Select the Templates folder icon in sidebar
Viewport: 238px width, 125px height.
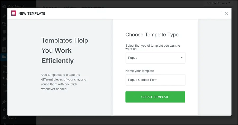coord(4,57)
